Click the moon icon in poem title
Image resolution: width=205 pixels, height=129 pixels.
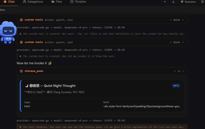[27, 86]
